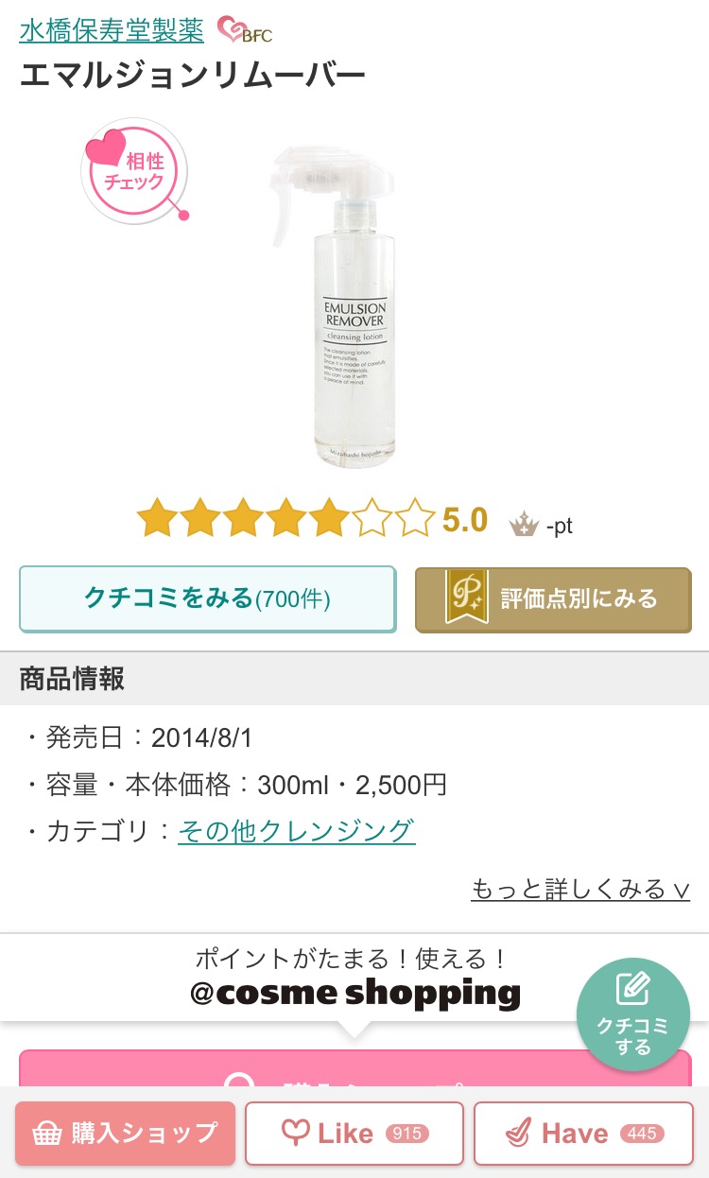Click the chevron after もっと詳しくみる
Screen dimensions: 709x1178
[681, 891]
